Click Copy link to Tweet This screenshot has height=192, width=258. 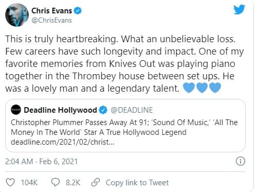(137, 183)
